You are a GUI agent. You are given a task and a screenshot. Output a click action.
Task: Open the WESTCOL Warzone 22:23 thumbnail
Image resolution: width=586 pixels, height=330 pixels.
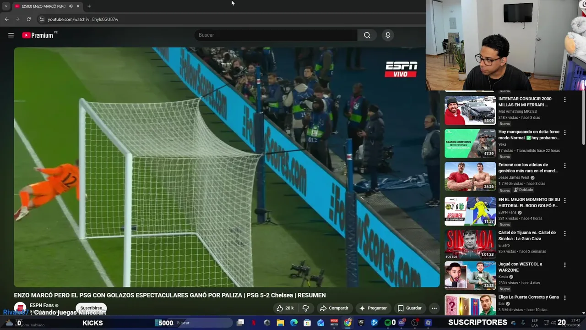tap(470, 276)
